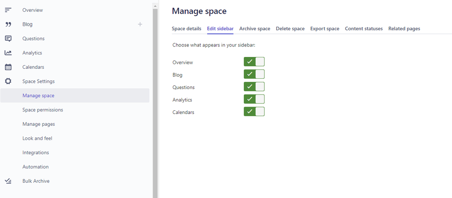Open the Space details tab
This screenshot has width=452, height=198.
click(x=186, y=29)
